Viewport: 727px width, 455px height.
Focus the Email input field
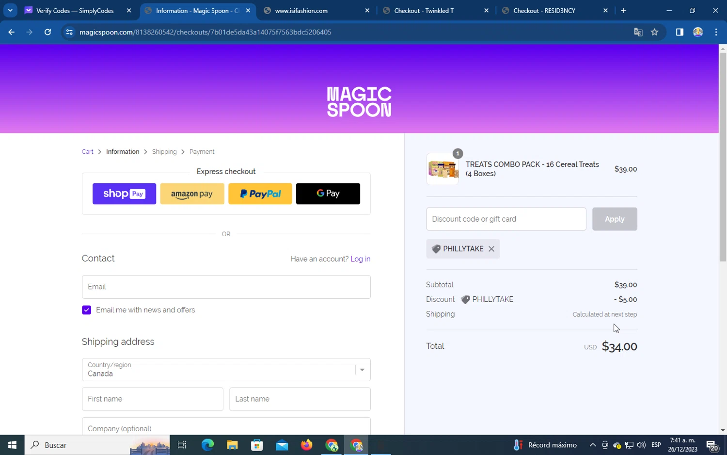tap(226, 287)
